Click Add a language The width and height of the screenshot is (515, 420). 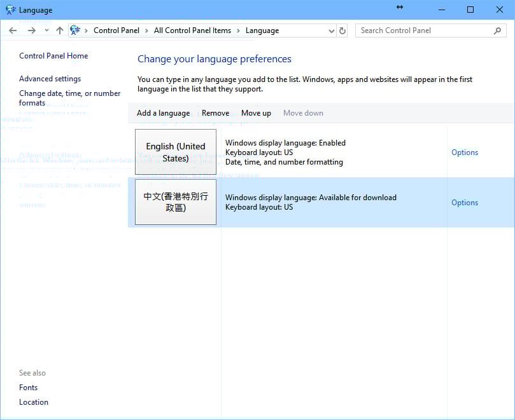click(163, 113)
